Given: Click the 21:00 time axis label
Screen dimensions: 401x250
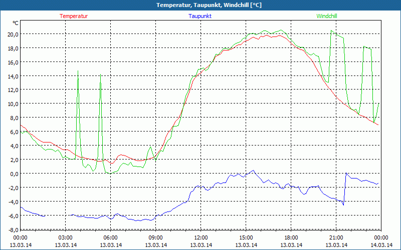Looking at the screenshot, I should point(336,237).
